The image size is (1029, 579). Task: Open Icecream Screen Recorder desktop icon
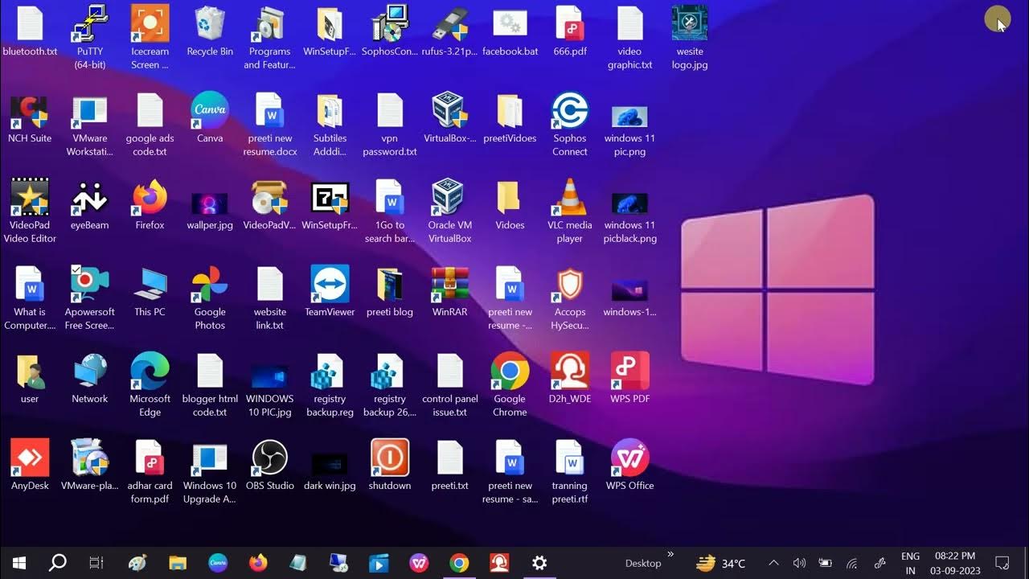point(150,24)
